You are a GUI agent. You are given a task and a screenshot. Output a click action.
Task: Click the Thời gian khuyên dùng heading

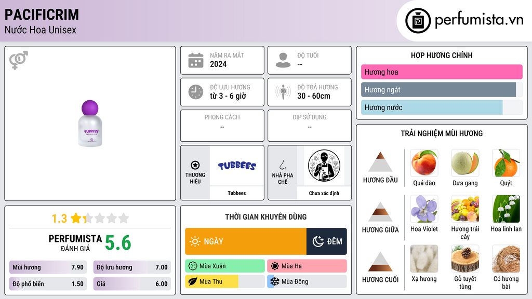point(266,216)
